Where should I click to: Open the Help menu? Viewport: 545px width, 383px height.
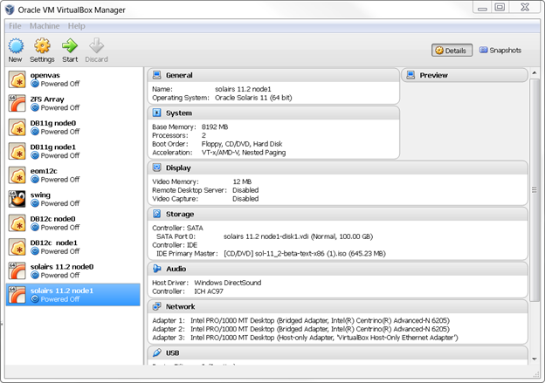pos(77,26)
